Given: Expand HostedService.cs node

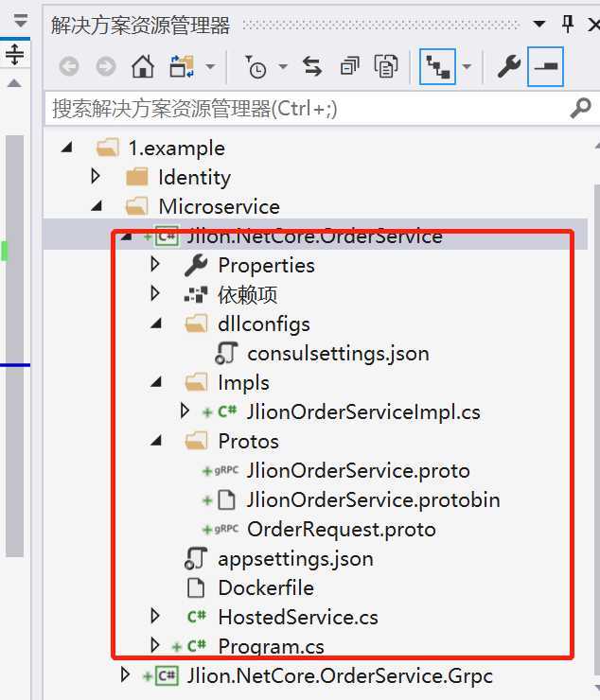Looking at the screenshot, I should pos(155,616).
